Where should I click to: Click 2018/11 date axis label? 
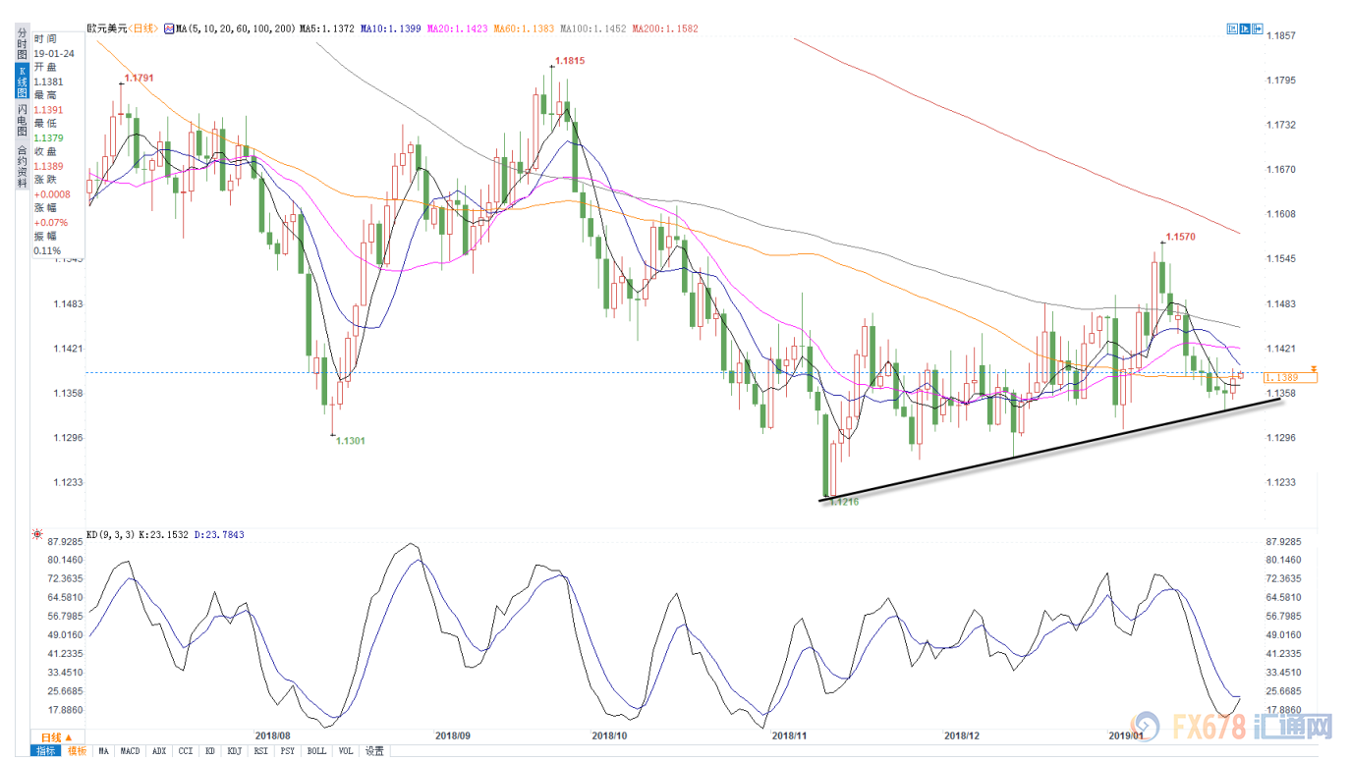[x=789, y=735]
